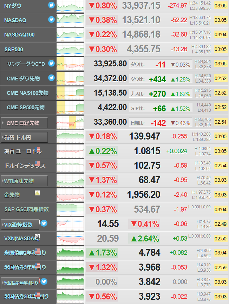The width and height of the screenshot is (229, 304).
Task: Click ドル円 rate 139.947
Action: click(x=145, y=136)
